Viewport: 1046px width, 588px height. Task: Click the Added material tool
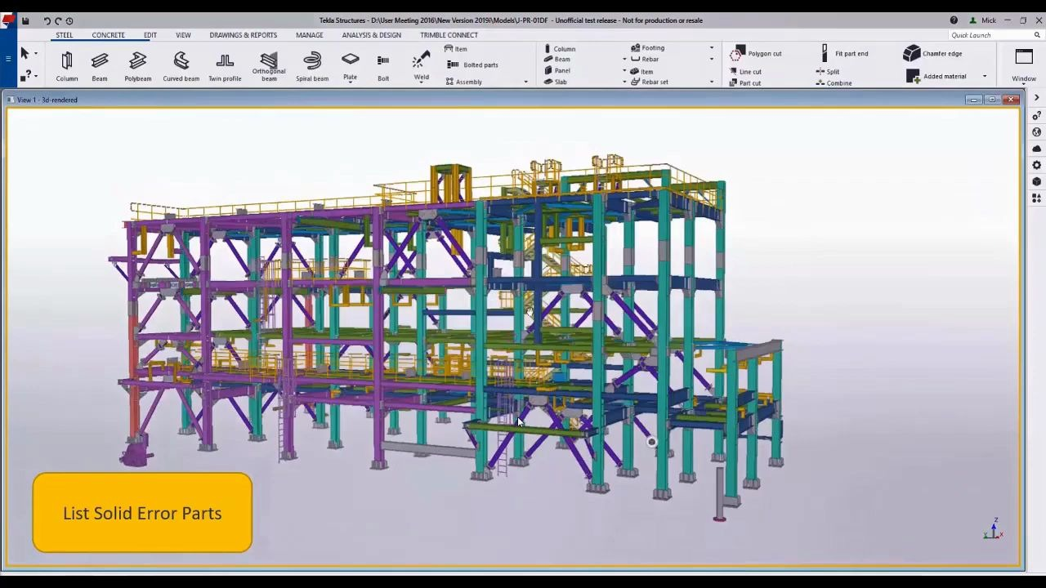[936, 77]
